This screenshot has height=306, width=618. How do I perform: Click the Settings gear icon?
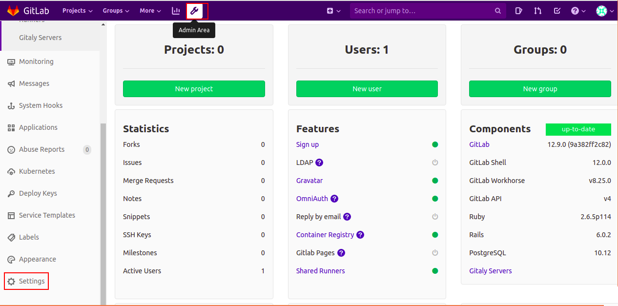click(11, 281)
